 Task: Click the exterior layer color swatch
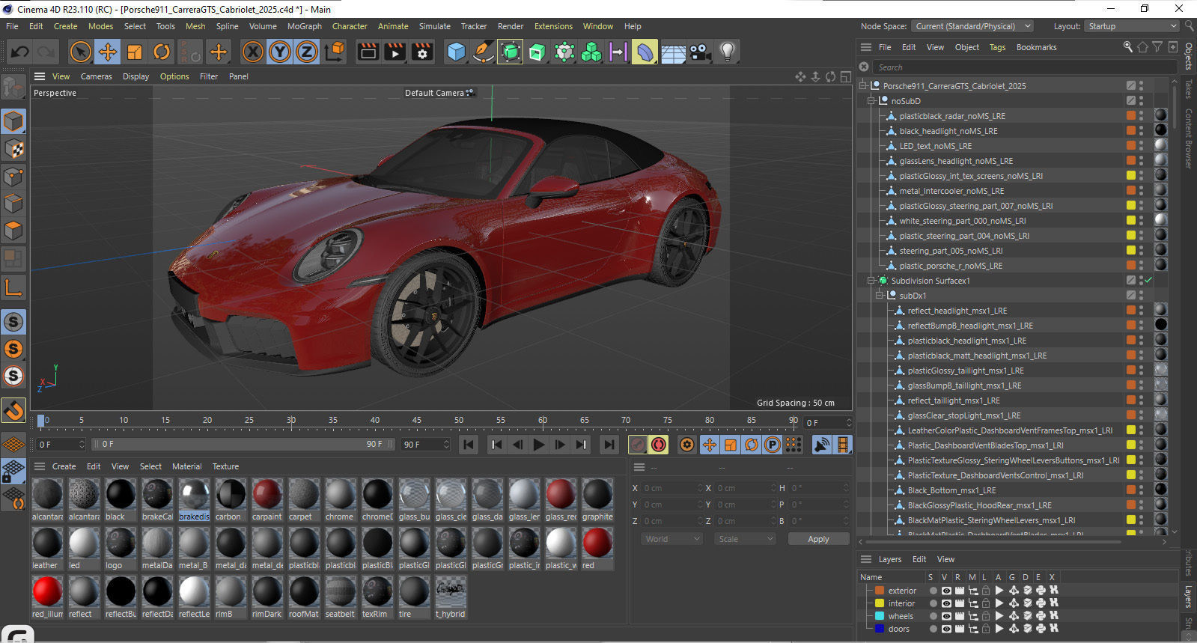[880, 591]
